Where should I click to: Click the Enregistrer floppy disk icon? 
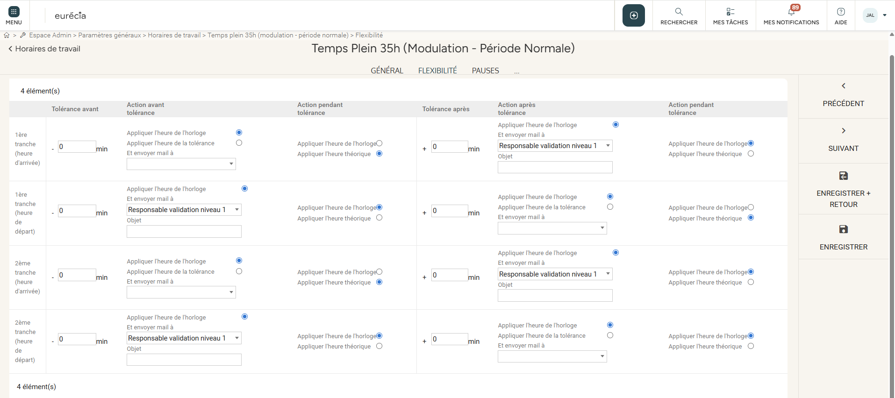[x=843, y=229]
